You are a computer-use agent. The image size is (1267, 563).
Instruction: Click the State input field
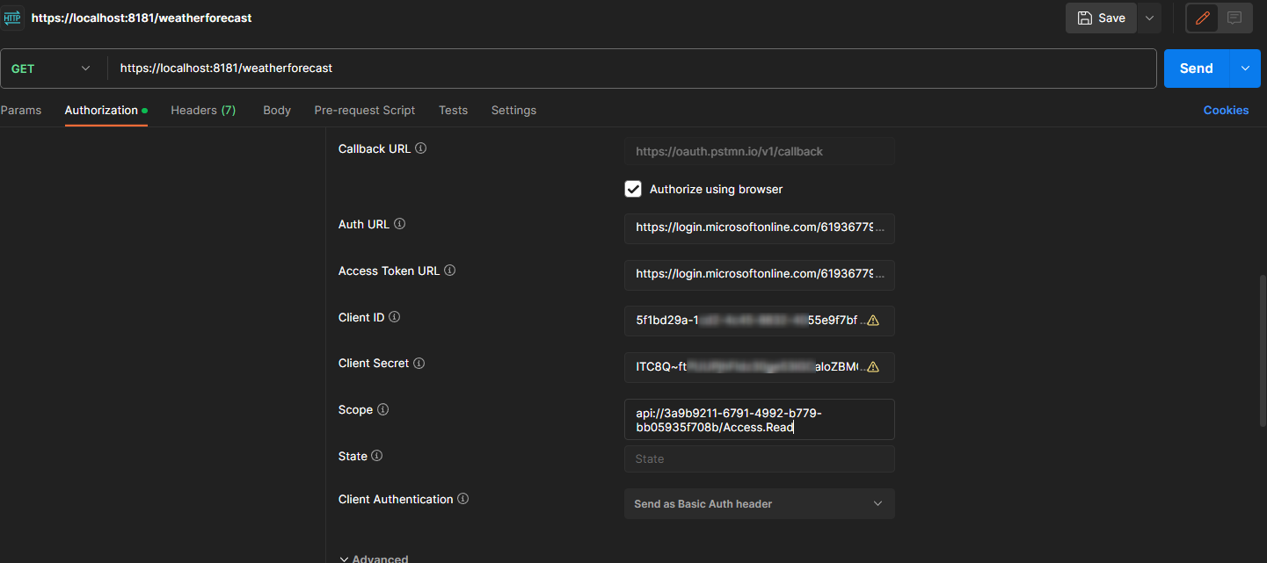point(759,458)
